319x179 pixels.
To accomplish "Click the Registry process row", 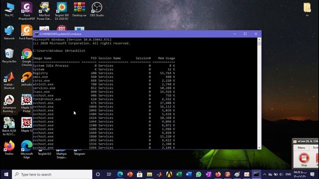I will click(104, 73).
